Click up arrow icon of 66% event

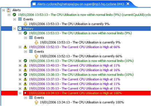[x=36, y=56]
